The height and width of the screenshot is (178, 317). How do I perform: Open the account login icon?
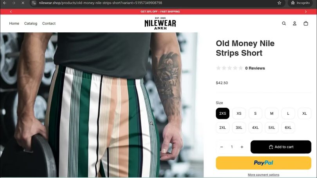coord(295,23)
